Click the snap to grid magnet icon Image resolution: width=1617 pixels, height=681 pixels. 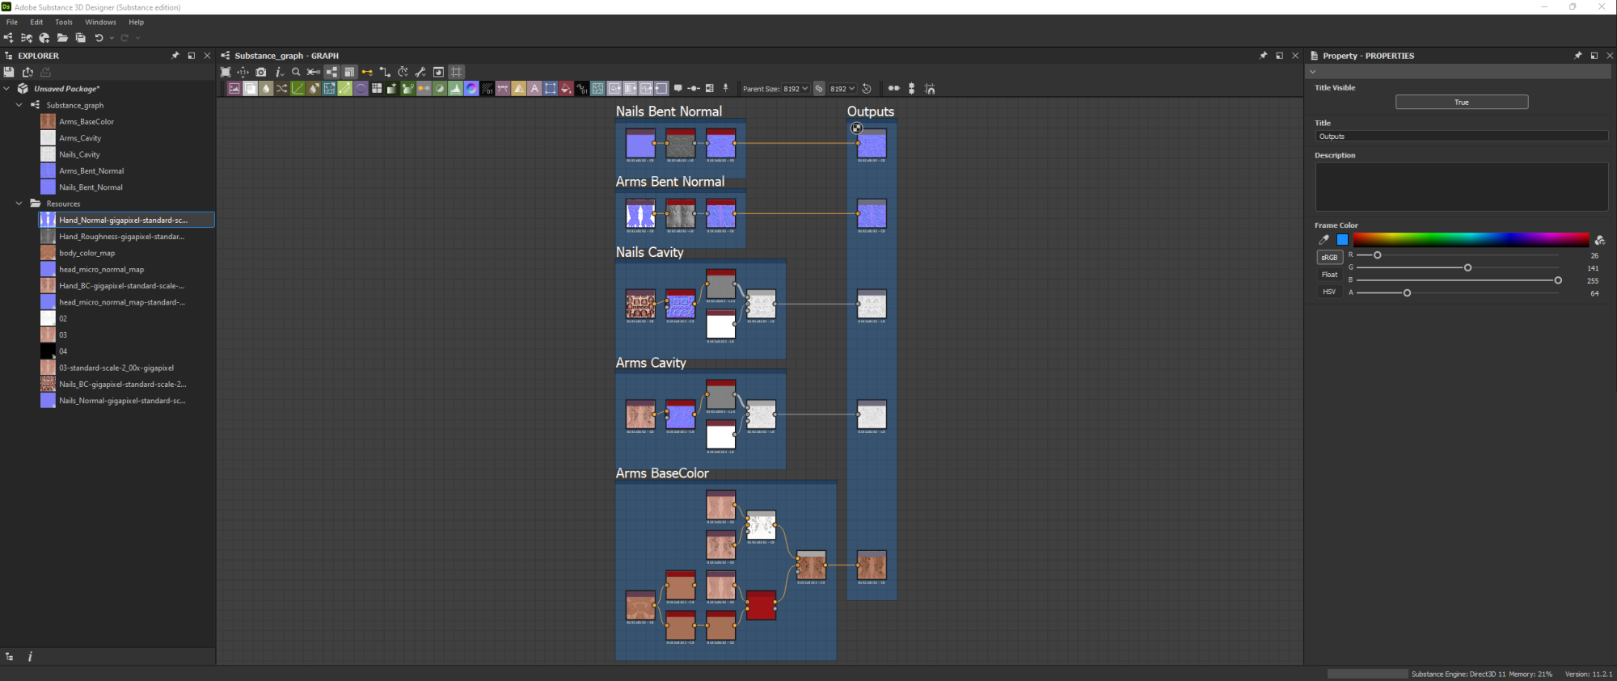(x=930, y=89)
